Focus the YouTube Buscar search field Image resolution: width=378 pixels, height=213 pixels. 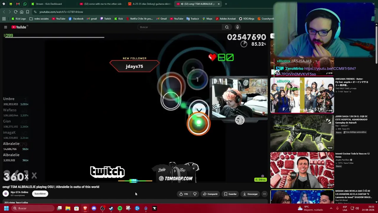point(180,27)
